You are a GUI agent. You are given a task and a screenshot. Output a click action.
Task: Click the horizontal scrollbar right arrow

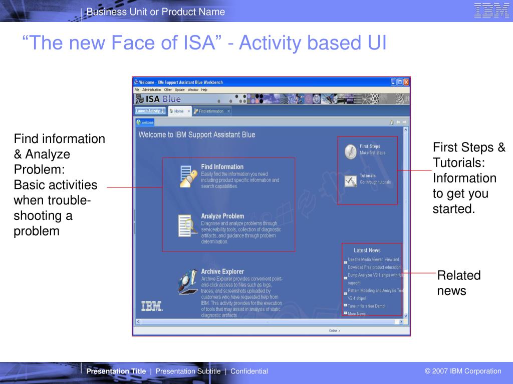point(401,322)
